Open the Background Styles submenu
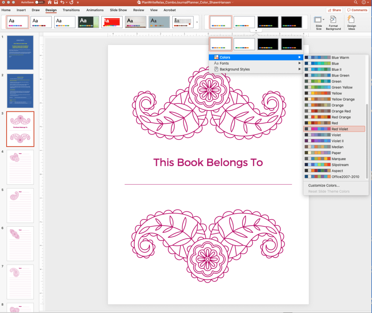The height and width of the screenshot is (313, 372). coord(256,69)
